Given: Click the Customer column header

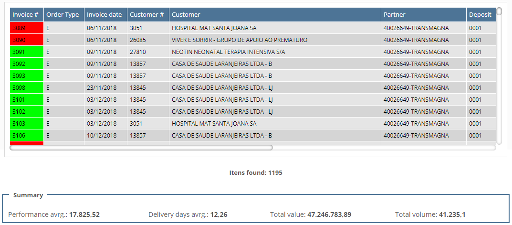Looking at the screenshot, I should coord(274,15).
